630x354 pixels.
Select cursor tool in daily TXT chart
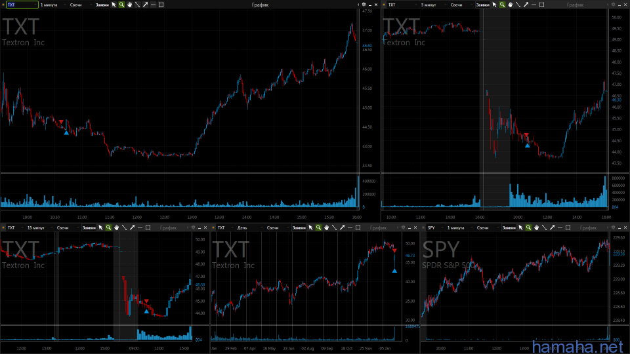[310, 227]
